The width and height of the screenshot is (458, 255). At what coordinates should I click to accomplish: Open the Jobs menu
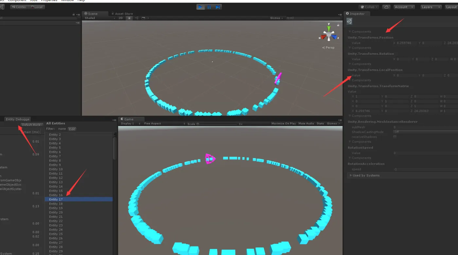(34, 1)
